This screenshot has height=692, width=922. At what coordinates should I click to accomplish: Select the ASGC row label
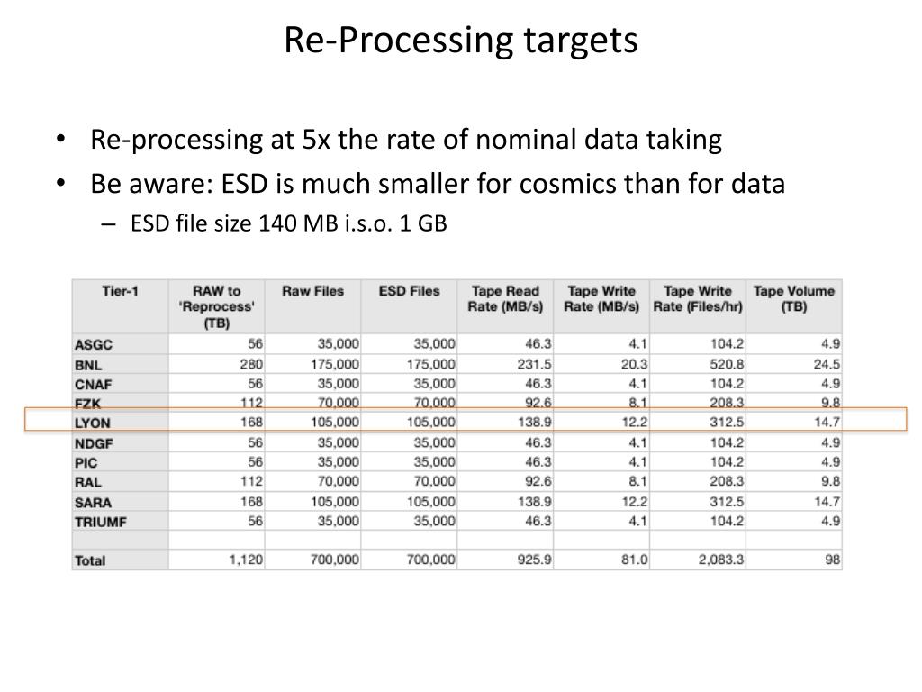coord(94,344)
